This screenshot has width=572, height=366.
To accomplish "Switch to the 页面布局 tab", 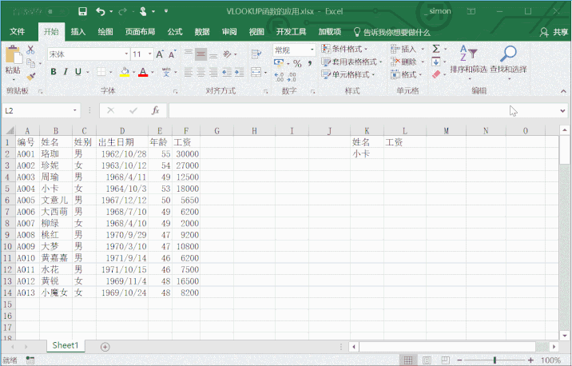I will [x=140, y=32].
